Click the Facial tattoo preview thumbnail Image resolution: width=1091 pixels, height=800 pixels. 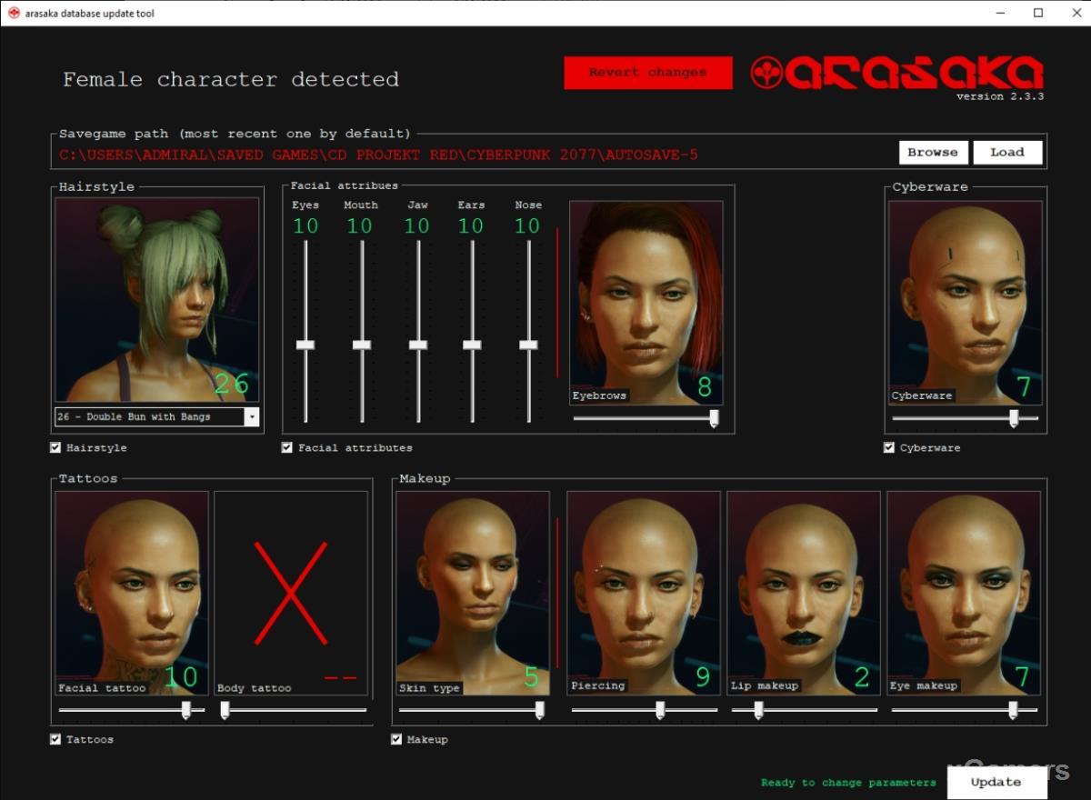tap(132, 594)
